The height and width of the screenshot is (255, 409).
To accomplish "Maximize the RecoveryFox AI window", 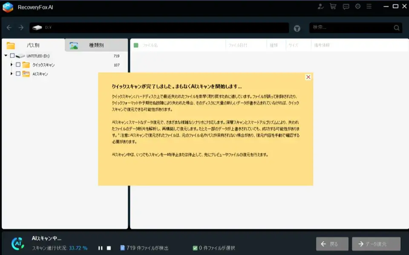I will pyautogui.click(x=395, y=6).
